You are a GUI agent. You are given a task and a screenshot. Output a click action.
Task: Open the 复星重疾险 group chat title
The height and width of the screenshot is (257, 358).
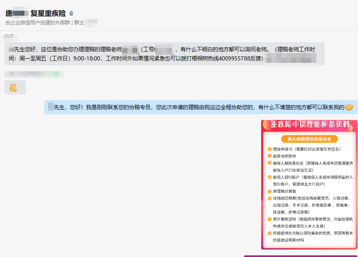click(48, 14)
